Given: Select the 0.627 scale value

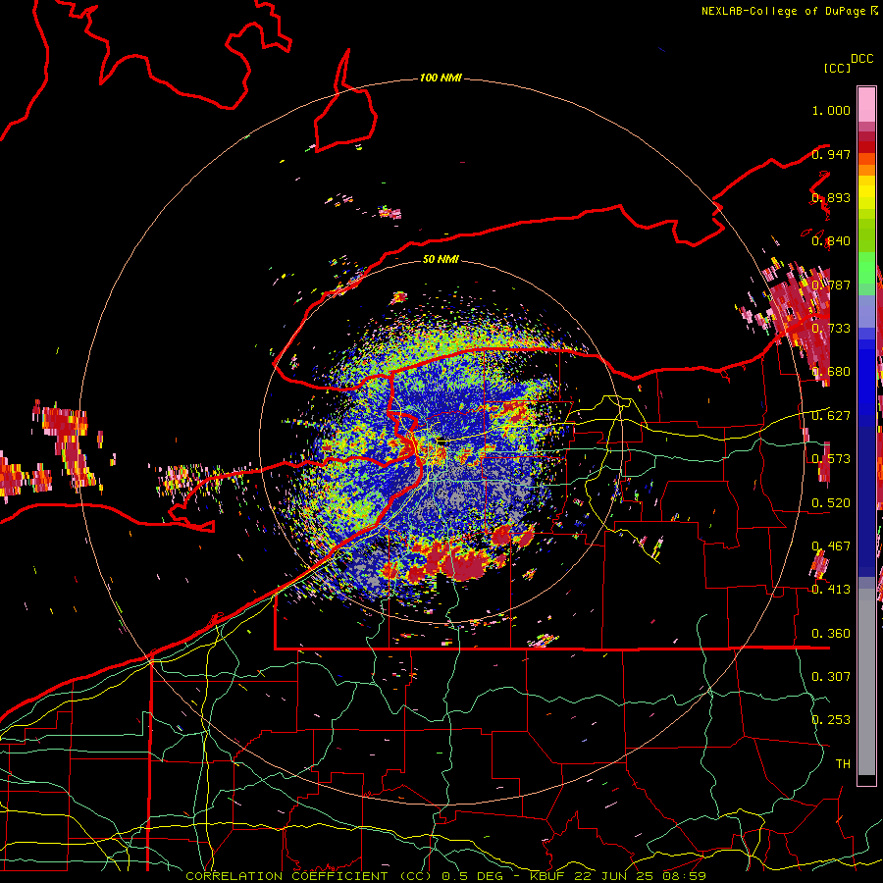Looking at the screenshot, I should [x=831, y=416].
